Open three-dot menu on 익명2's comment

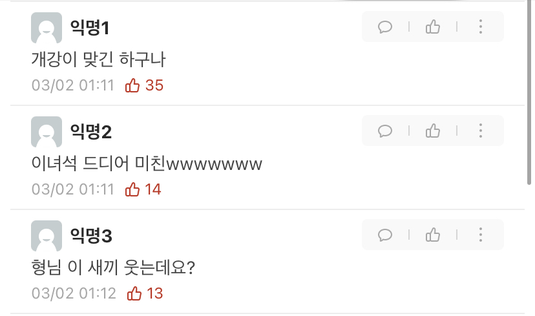[x=481, y=131]
